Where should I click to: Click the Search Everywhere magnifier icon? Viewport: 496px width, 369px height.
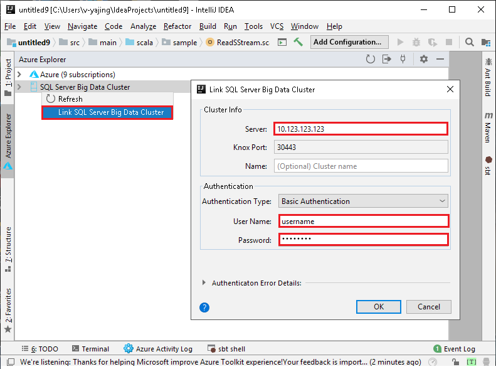click(470, 42)
